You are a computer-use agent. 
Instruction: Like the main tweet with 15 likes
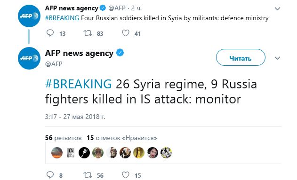pos(125,175)
